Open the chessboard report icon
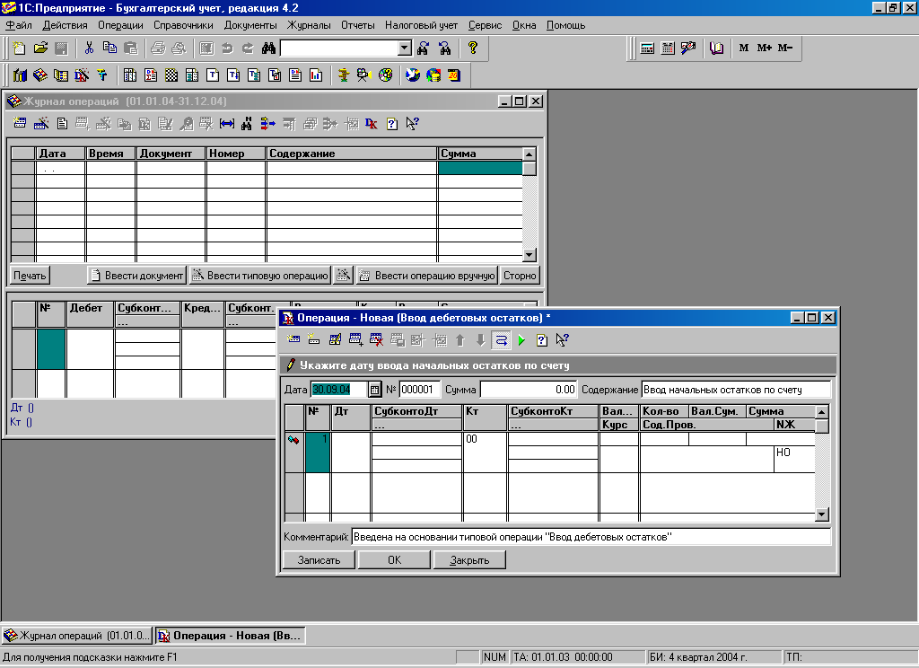This screenshot has height=668, width=919. tap(171, 75)
